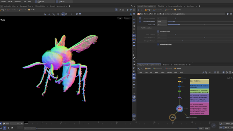The width and height of the screenshot is (233, 131).
Task: Open the viewport path stepper dropdown
Action: pos(116,10)
